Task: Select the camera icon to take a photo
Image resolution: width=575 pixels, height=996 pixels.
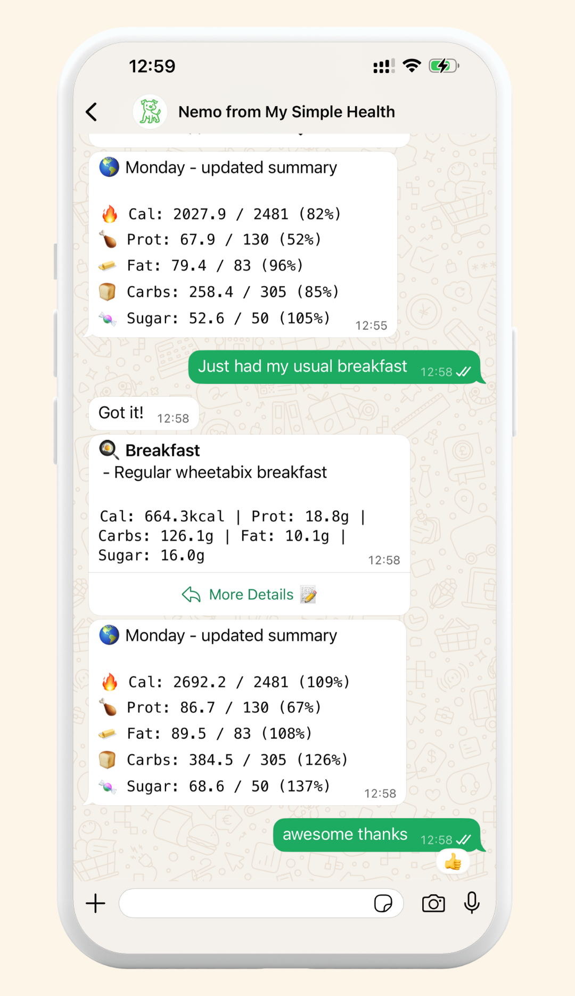Action: [433, 903]
